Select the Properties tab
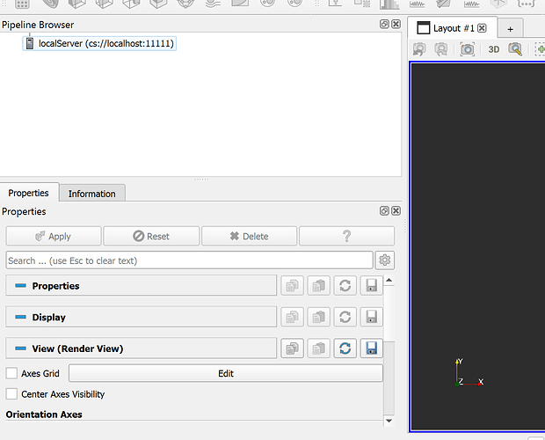Viewport: 545px width, 440px height. (x=28, y=193)
